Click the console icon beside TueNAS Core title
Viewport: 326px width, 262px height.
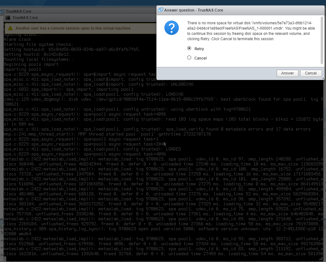[8, 18]
